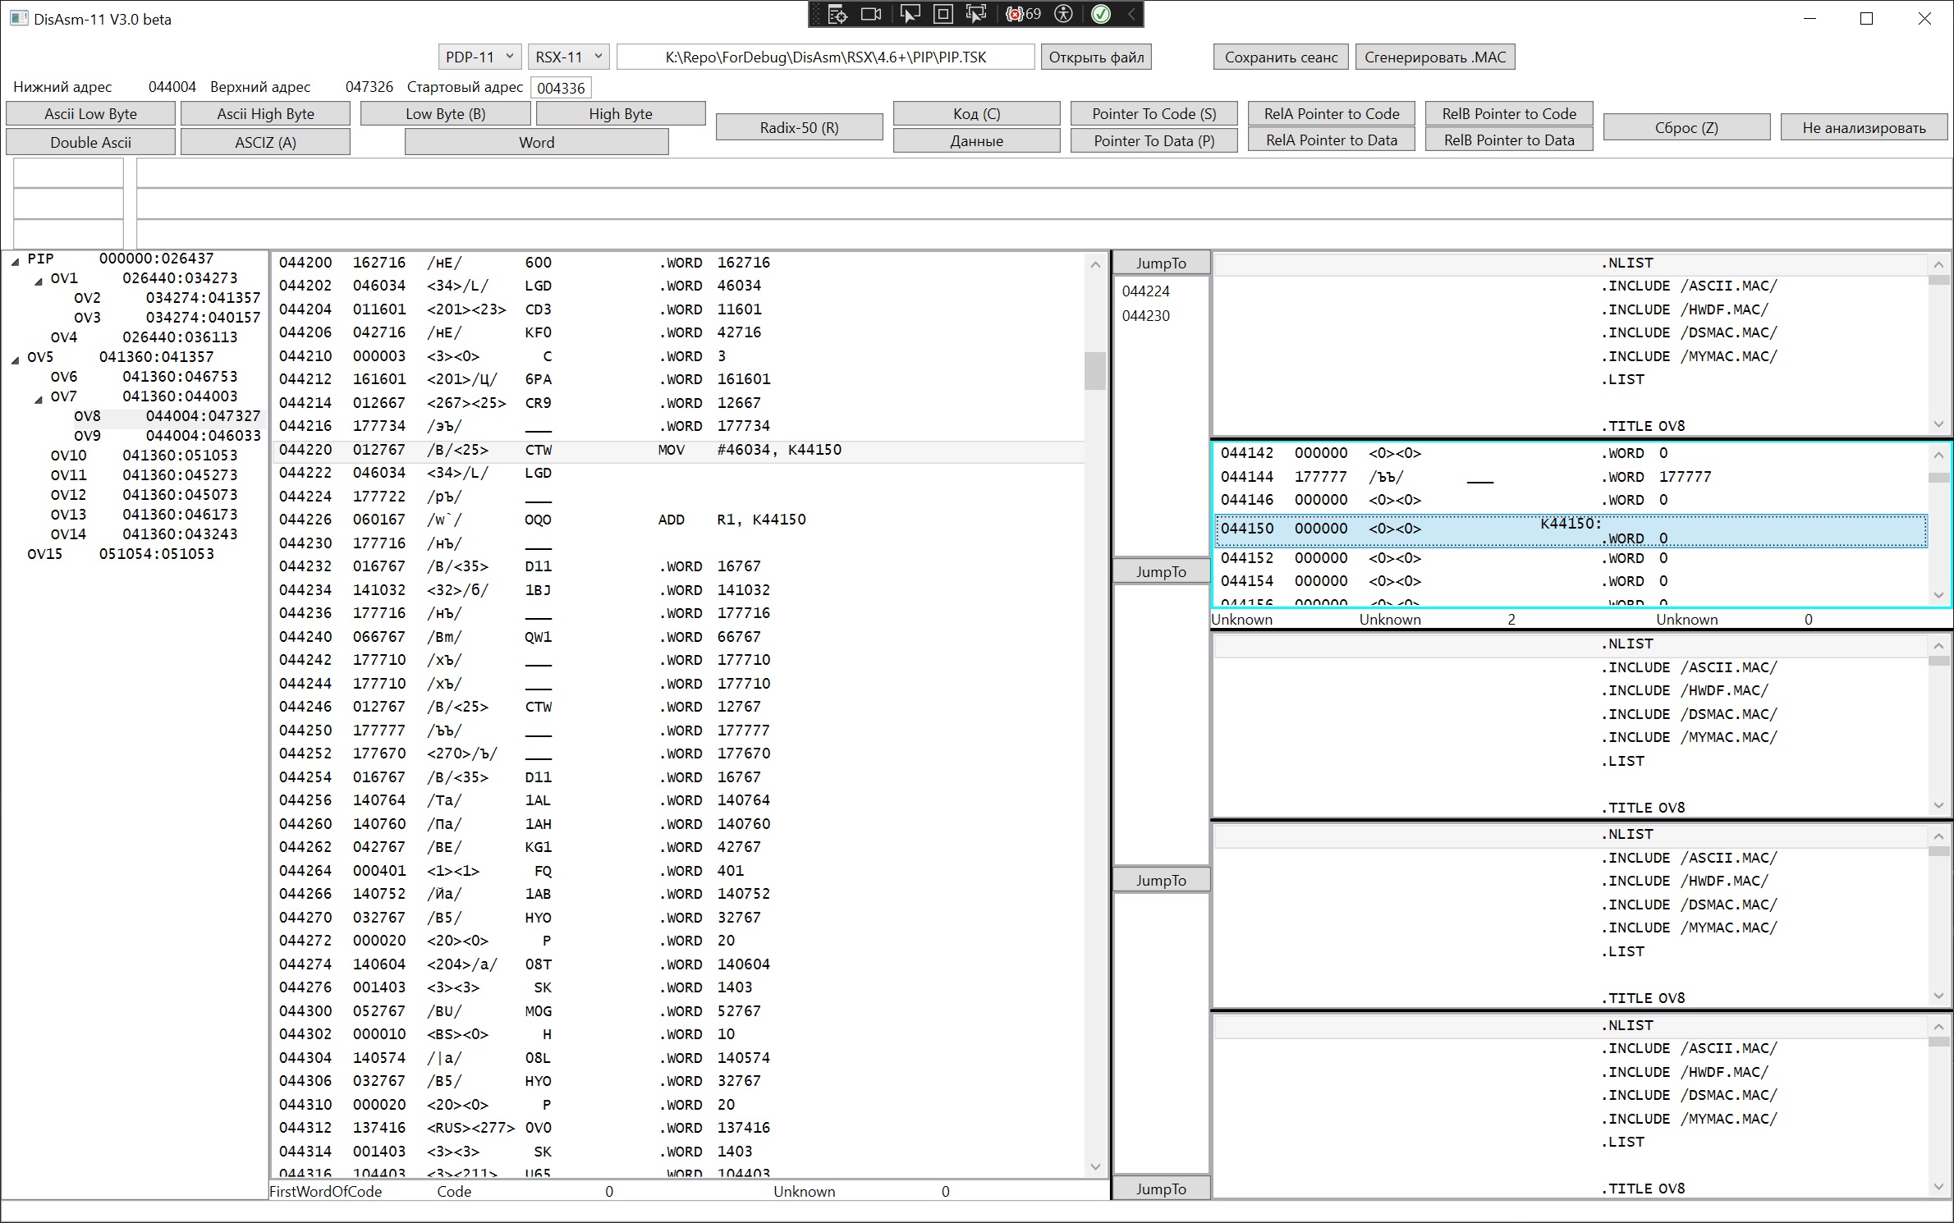Click the Radix-50 (R) button
The height and width of the screenshot is (1223, 1954).
pyautogui.click(x=799, y=127)
